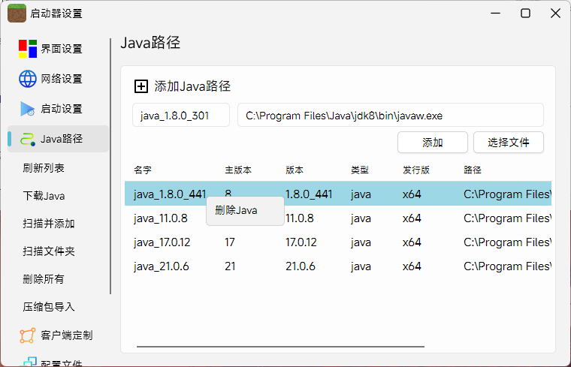This screenshot has height=367, width=571.
Task: Click the 客户端定制 orange node icon
Action: click(x=28, y=335)
